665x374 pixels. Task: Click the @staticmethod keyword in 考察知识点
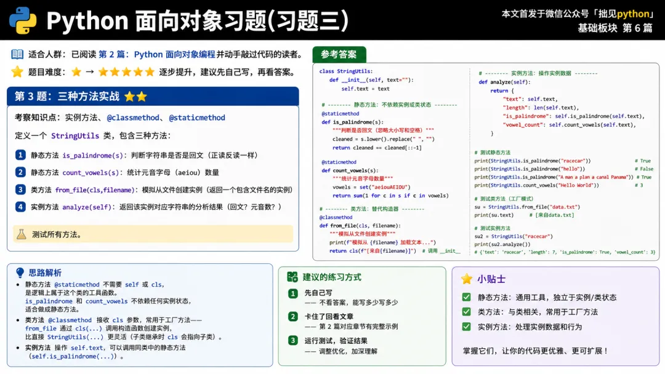coord(197,117)
